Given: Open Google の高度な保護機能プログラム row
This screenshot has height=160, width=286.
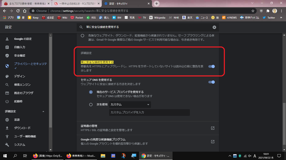Looking at the screenshot, I should [x=148, y=141].
